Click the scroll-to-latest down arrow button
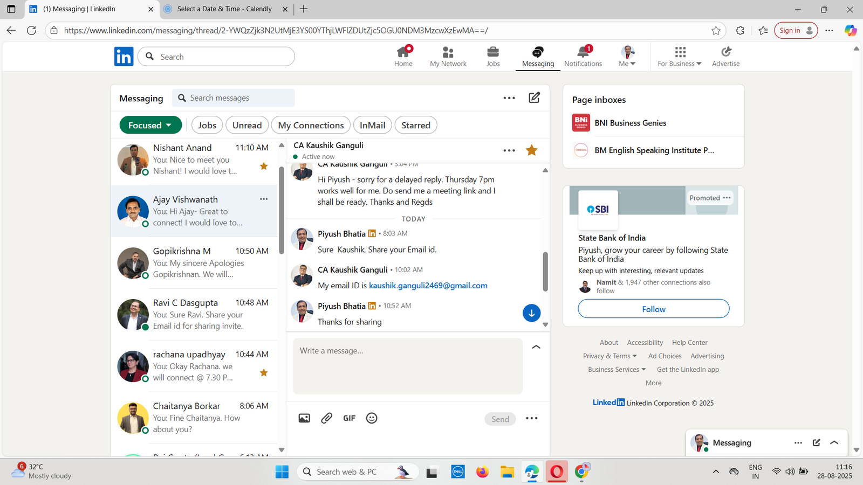 531,313
